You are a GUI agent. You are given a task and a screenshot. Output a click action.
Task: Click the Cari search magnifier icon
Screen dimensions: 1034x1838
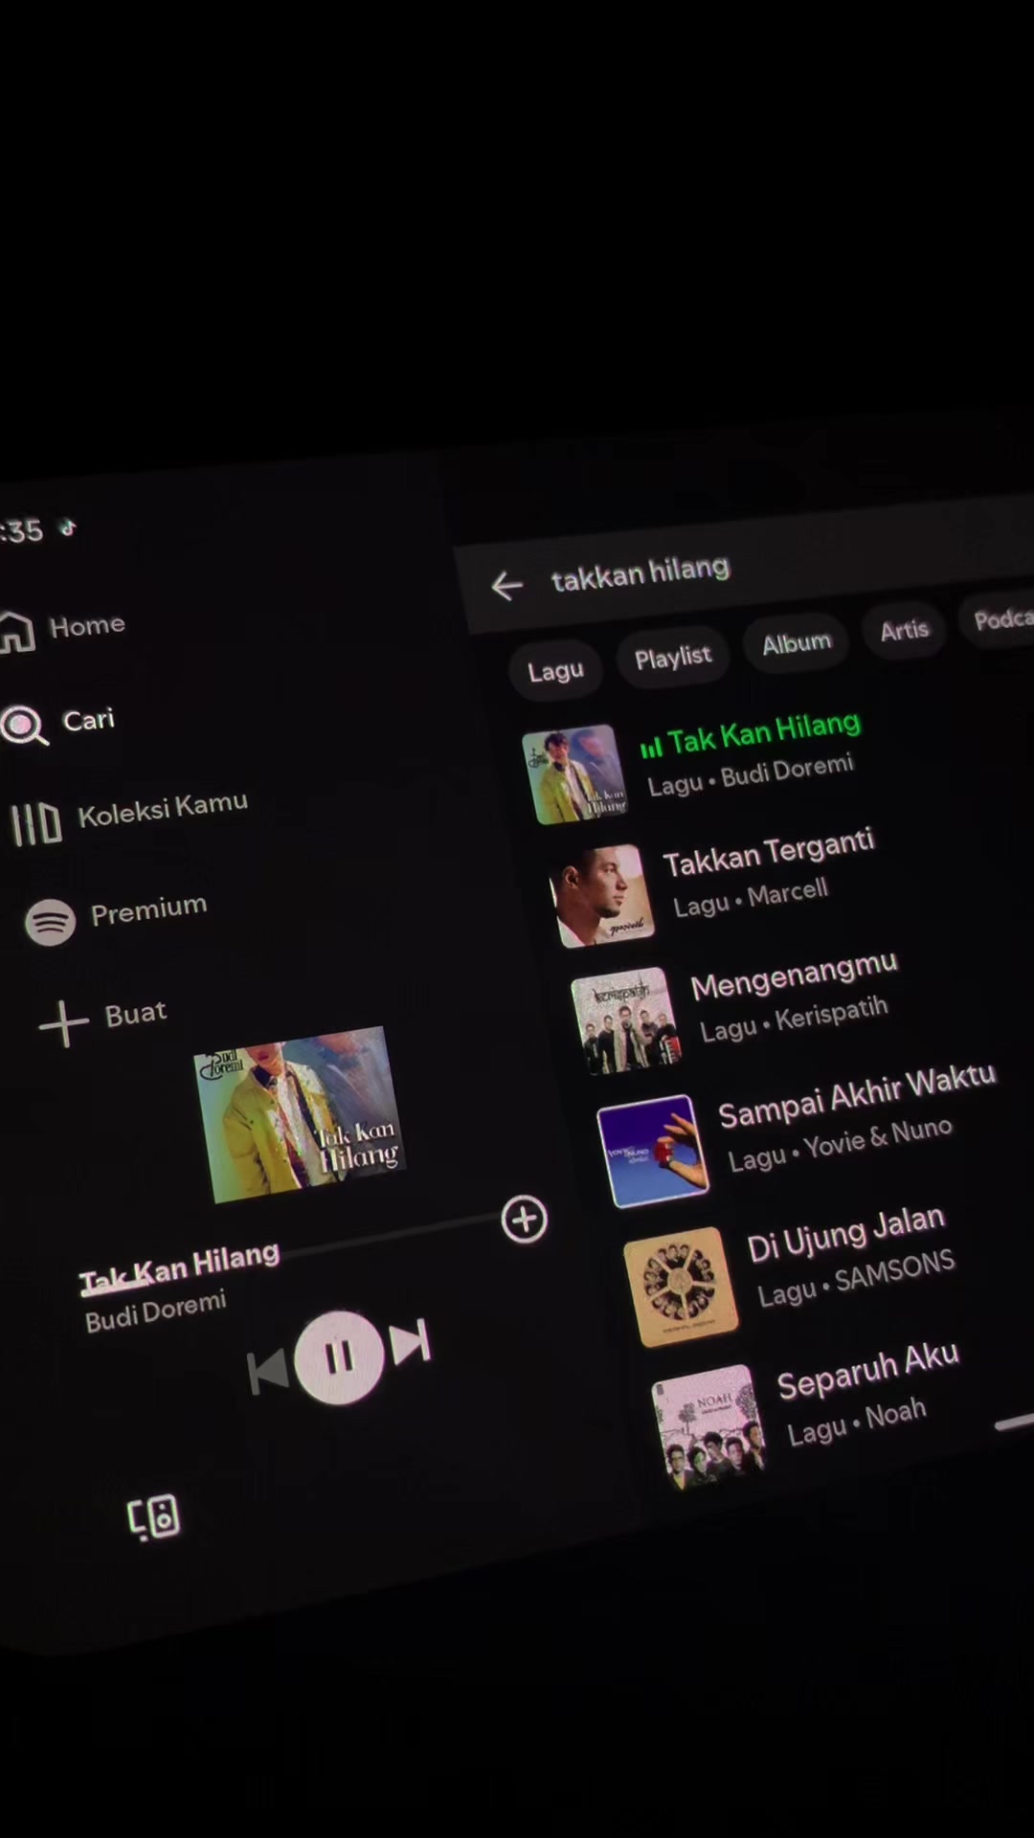[24, 726]
